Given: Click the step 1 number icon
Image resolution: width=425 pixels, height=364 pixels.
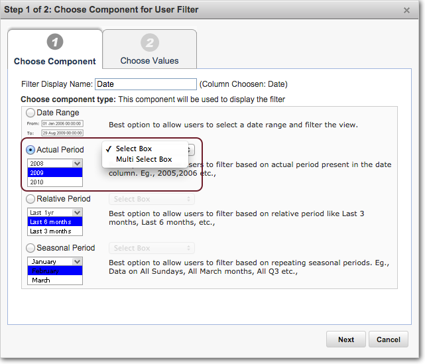Looking at the screenshot, I should [55, 43].
